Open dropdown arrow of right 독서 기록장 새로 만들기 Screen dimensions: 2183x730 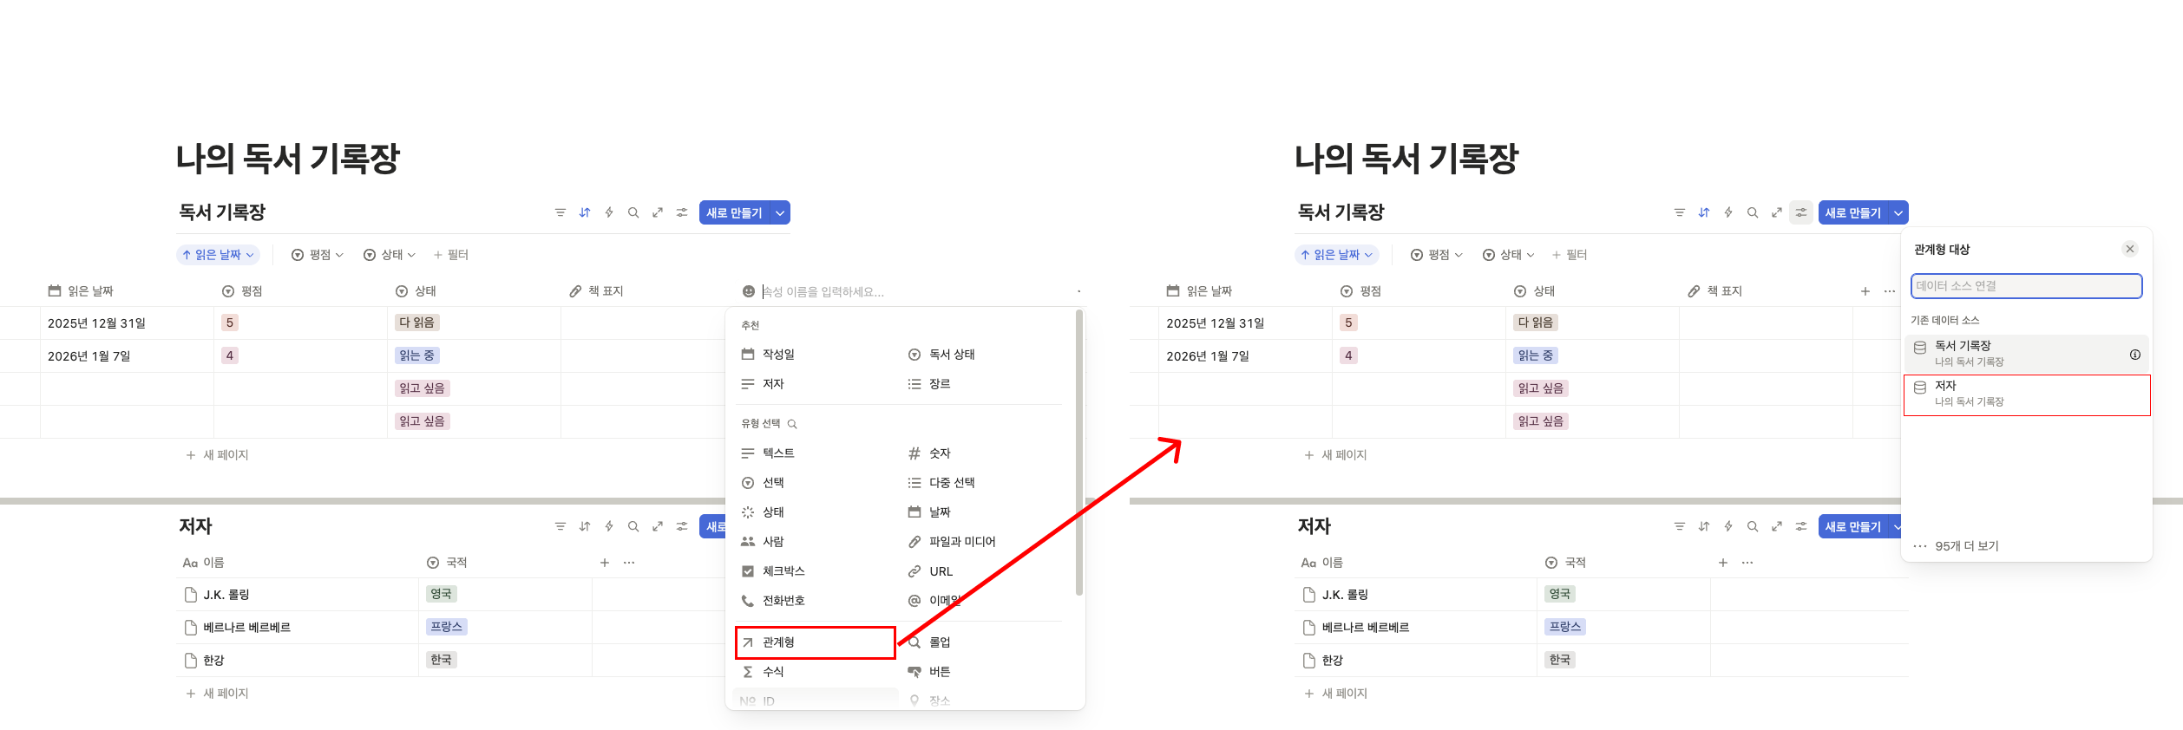1898,212
